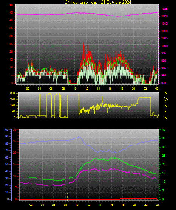Click the 100 humidity axis label
176x210 pixels.
pyautogui.click(x=6, y=129)
